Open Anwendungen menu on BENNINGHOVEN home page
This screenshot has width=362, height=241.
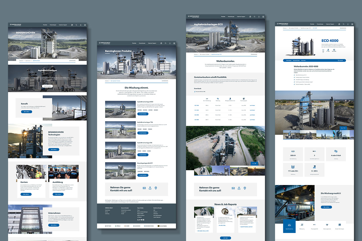tap(53, 25)
